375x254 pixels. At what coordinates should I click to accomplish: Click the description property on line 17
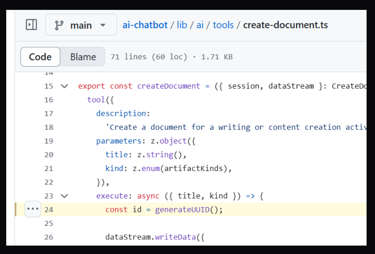tap(121, 113)
